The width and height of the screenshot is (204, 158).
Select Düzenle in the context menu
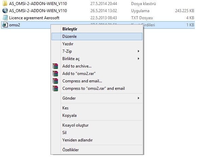pyautogui.click(x=97, y=36)
